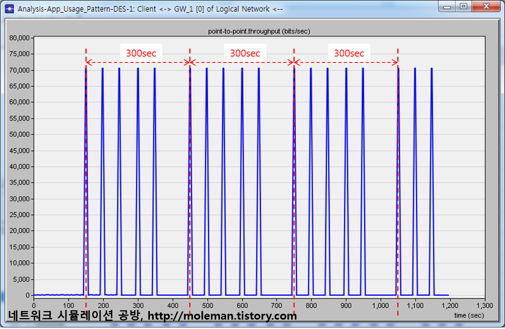505x329 pixels.
Task: Click the '75,000' y-axis label
Action: 20,54
